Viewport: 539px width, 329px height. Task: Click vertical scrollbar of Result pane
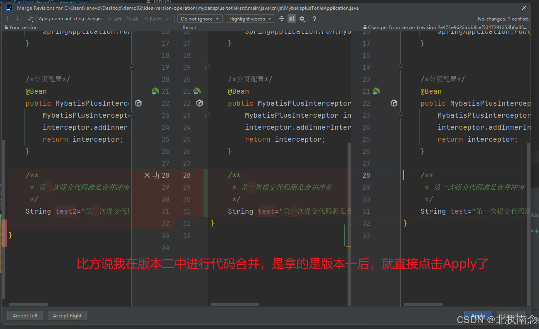(x=349, y=224)
